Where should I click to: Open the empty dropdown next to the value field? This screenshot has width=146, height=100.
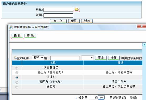[87, 58]
